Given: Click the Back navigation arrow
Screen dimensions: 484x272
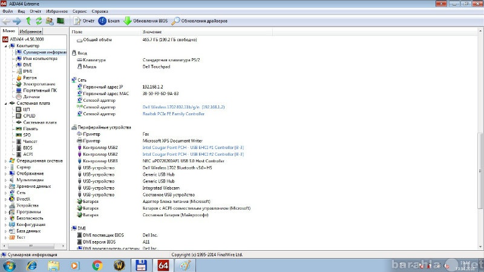Looking at the screenshot, I should pos(6,21).
